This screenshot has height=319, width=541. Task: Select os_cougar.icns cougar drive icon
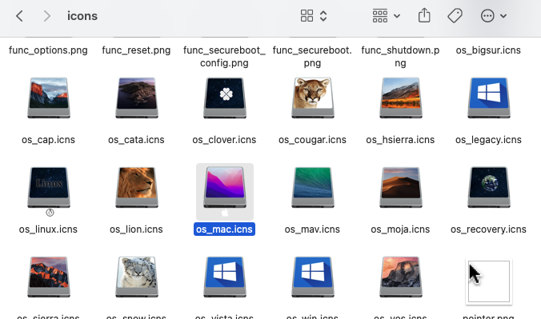coord(313,98)
